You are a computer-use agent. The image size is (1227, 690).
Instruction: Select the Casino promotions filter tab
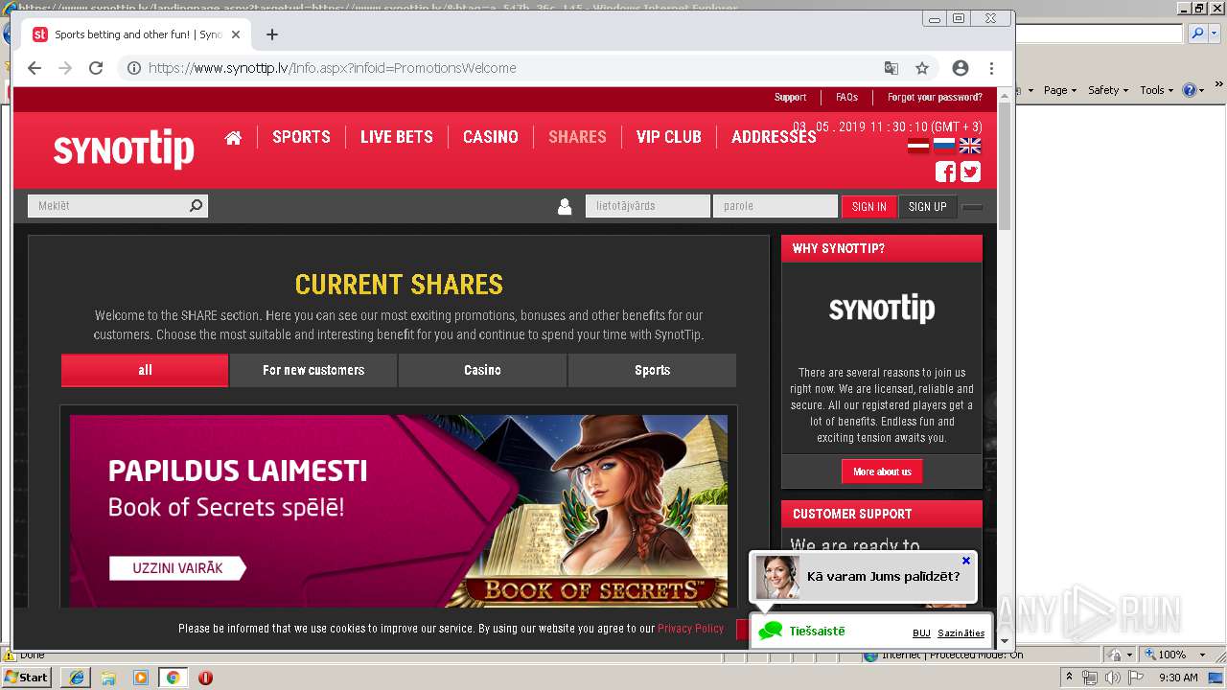[x=482, y=370]
